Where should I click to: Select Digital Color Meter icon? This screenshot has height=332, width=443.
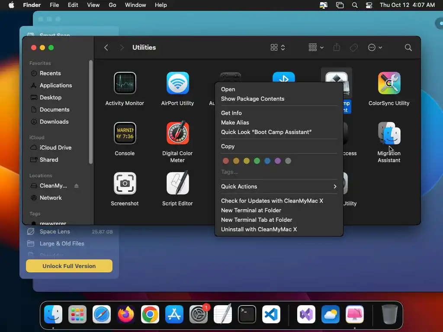[x=177, y=133]
